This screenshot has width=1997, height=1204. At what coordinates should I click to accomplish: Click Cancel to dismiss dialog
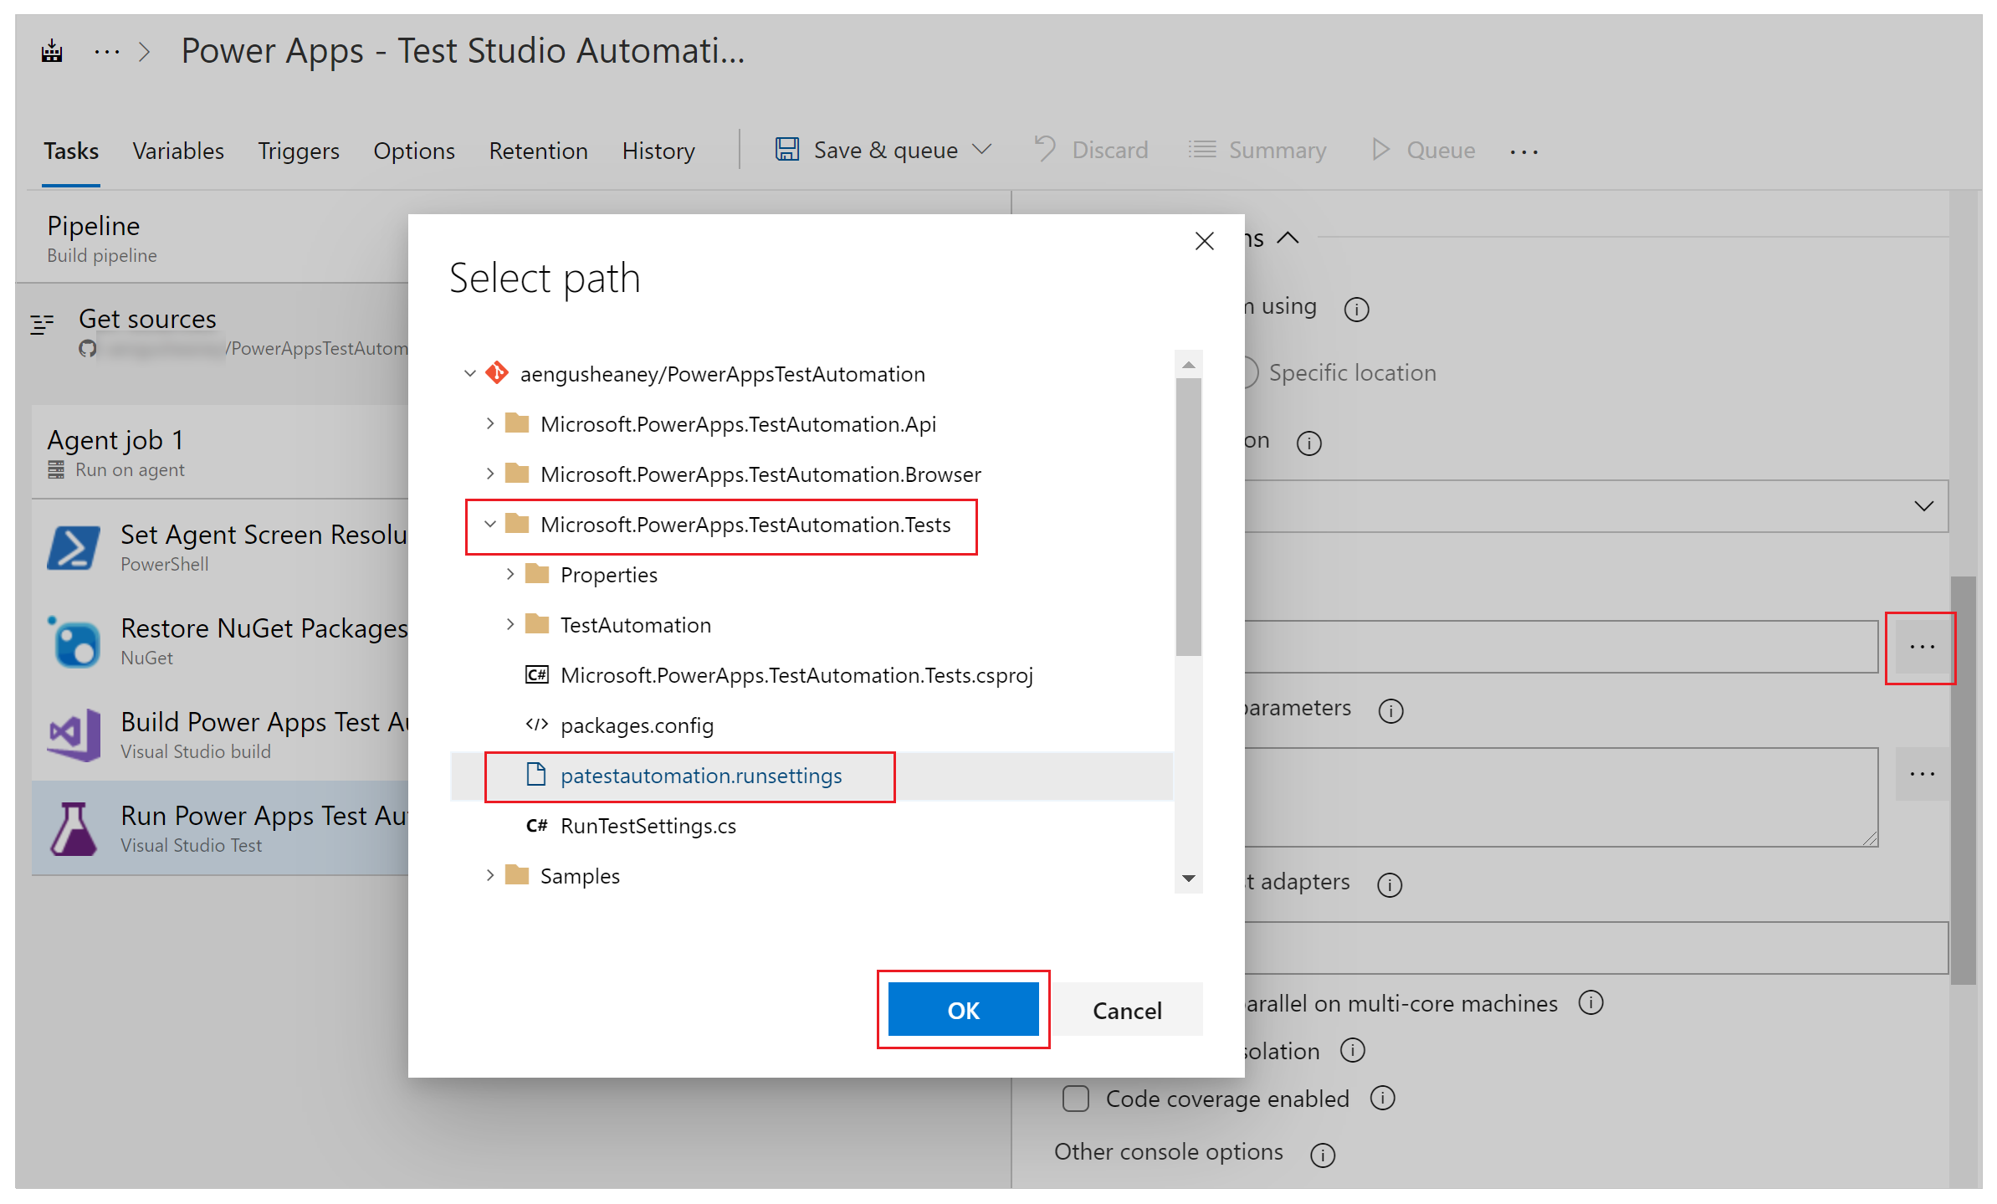point(1127,1008)
